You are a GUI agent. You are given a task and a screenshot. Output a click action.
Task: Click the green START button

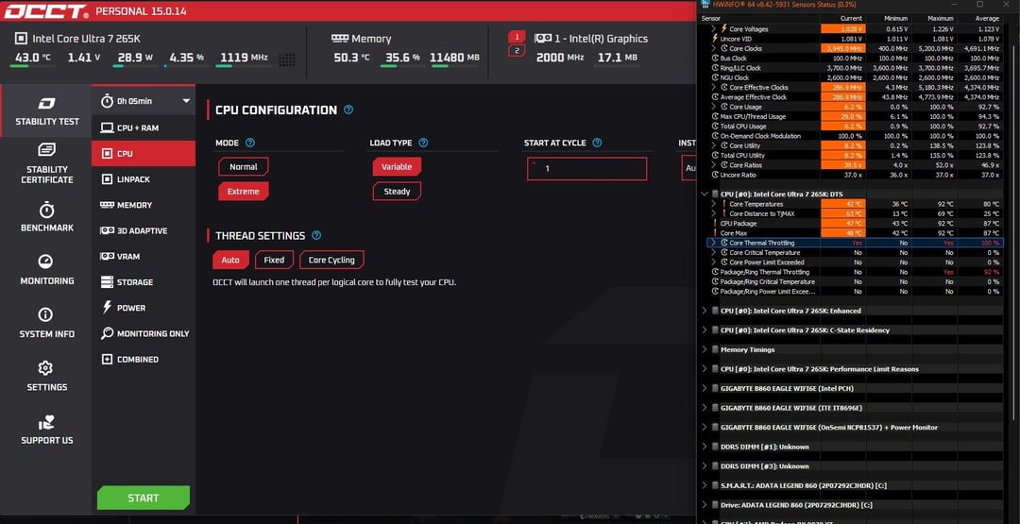point(144,498)
